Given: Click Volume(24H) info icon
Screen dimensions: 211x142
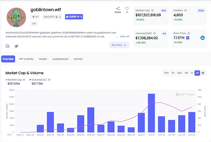Looking at the screenshot, I should pos(154,33).
